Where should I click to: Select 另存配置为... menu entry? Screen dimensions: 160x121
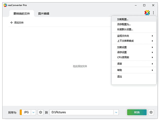pos(124,24)
